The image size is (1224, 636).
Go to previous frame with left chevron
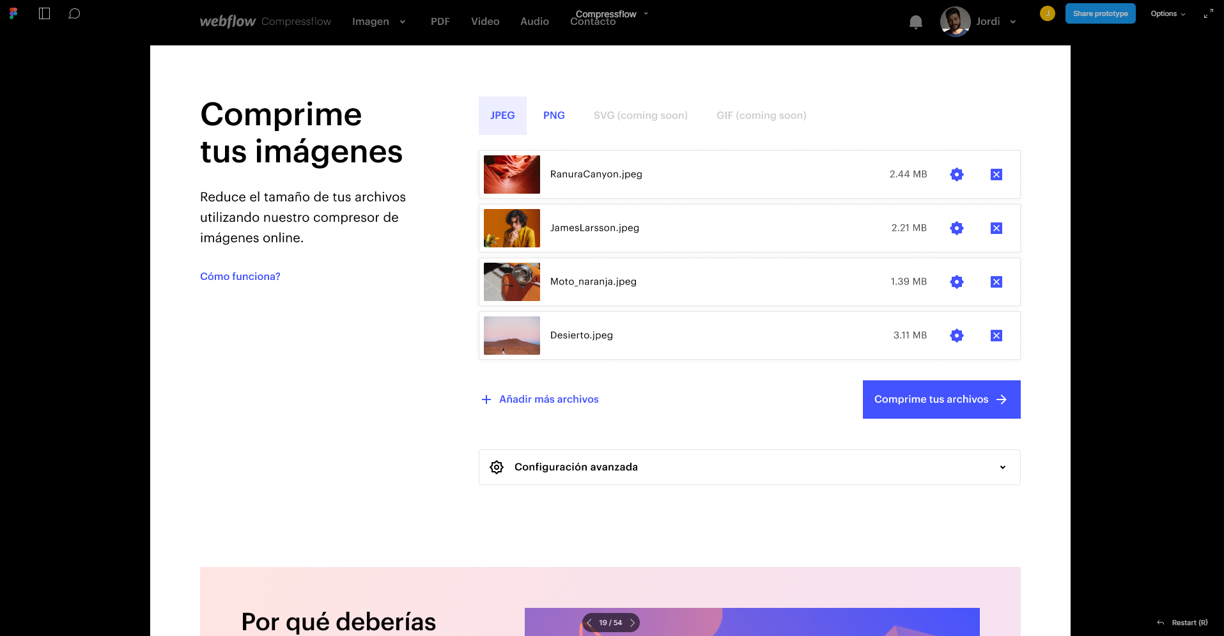click(589, 623)
